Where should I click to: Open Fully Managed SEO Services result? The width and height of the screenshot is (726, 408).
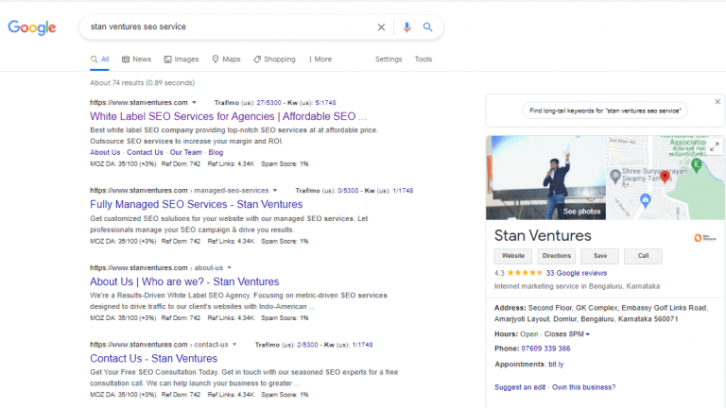pyautogui.click(x=197, y=204)
